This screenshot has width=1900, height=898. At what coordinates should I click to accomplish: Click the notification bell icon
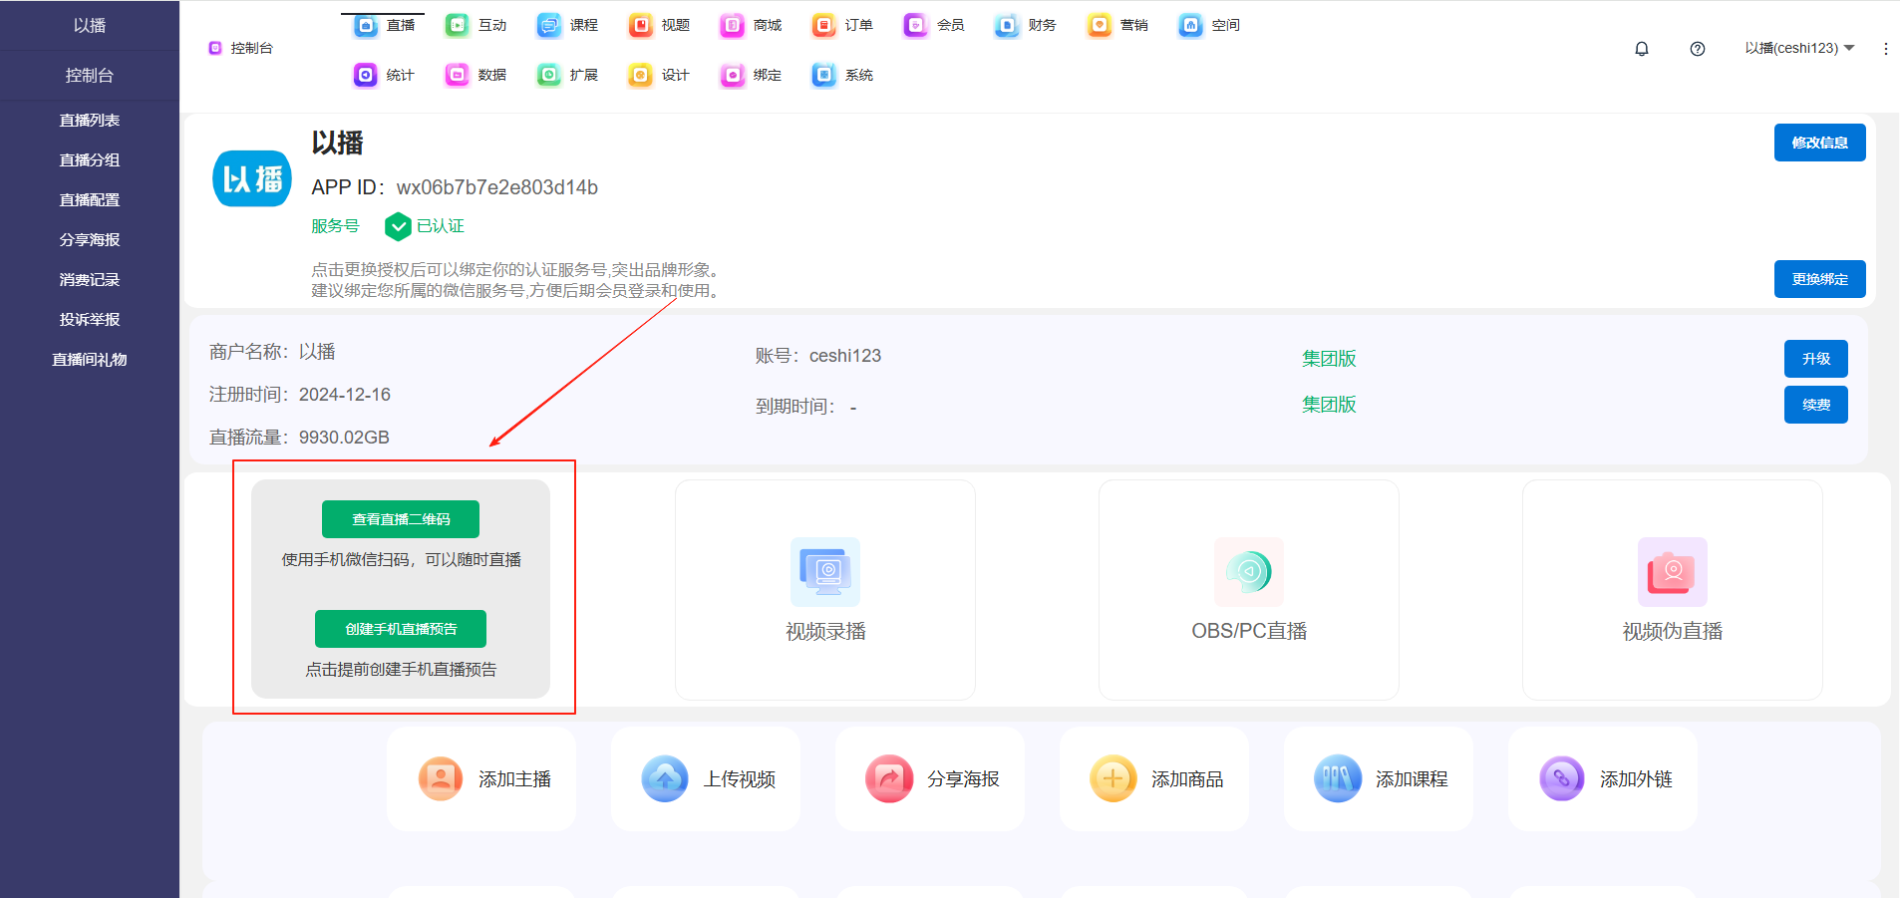(1642, 49)
